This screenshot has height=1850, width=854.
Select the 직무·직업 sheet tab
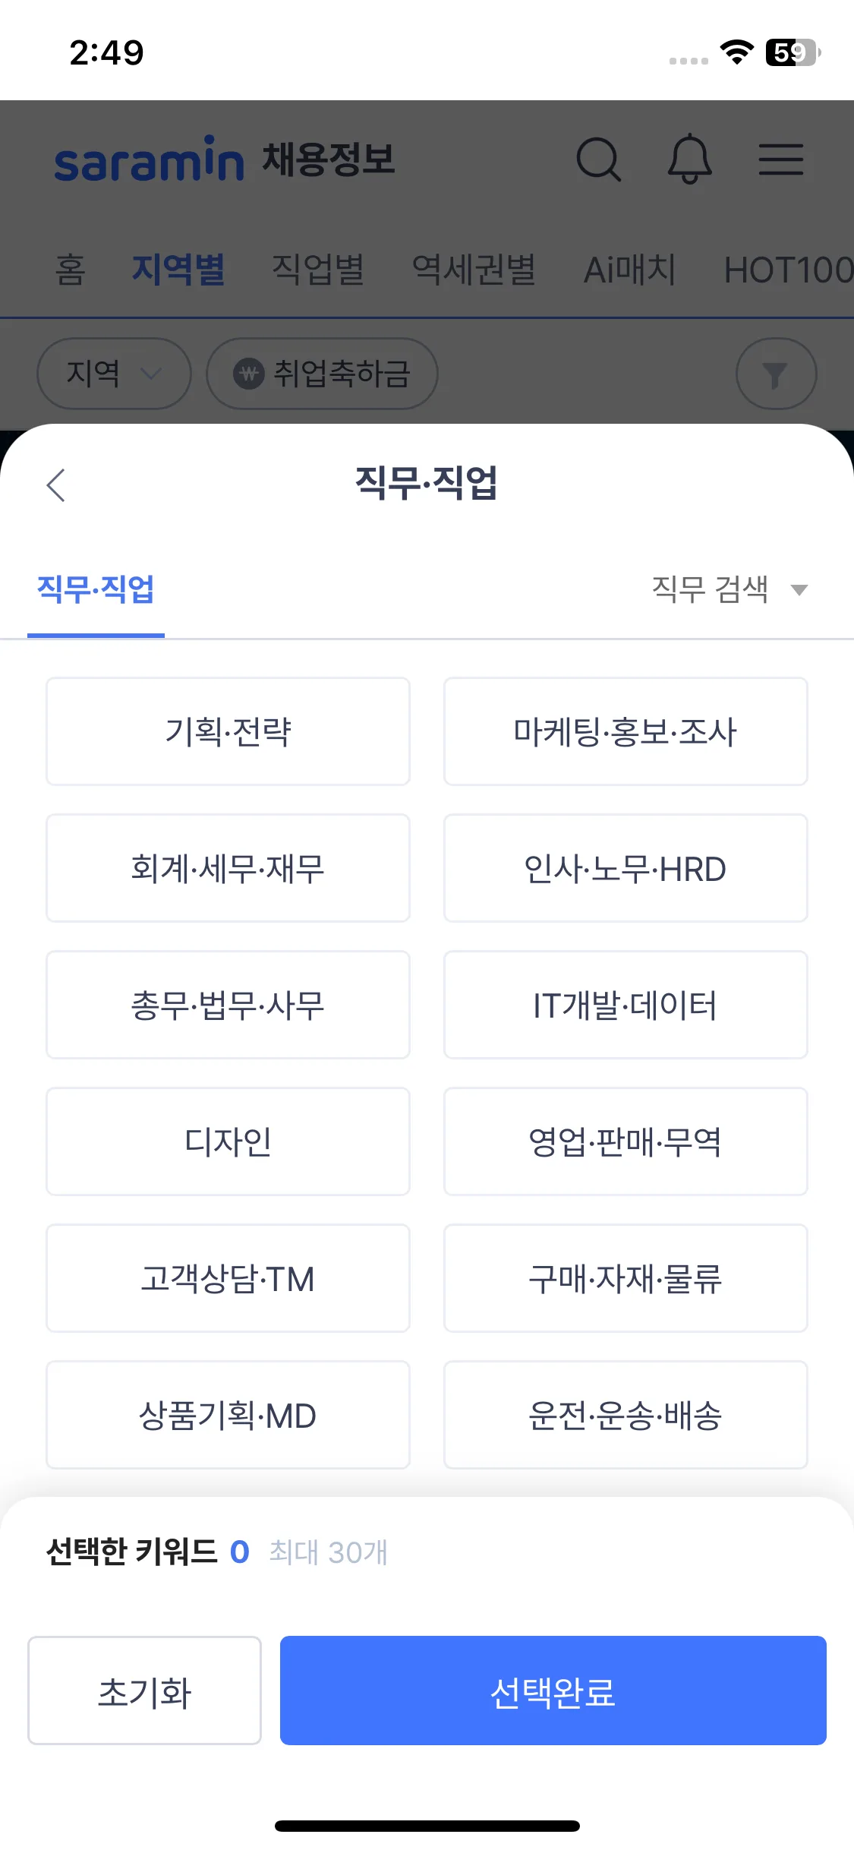click(96, 589)
